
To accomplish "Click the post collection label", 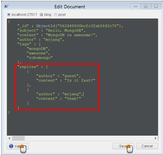I will point(62,15).
